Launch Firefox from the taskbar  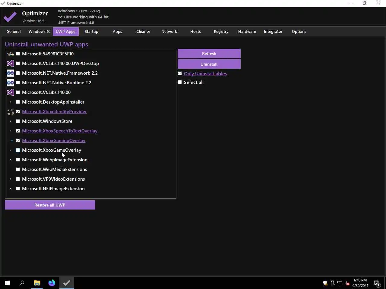tap(52, 283)
